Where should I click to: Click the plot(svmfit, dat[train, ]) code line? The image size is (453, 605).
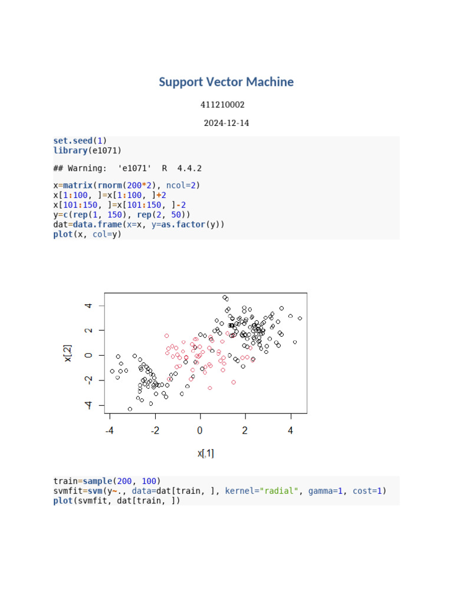117,501
